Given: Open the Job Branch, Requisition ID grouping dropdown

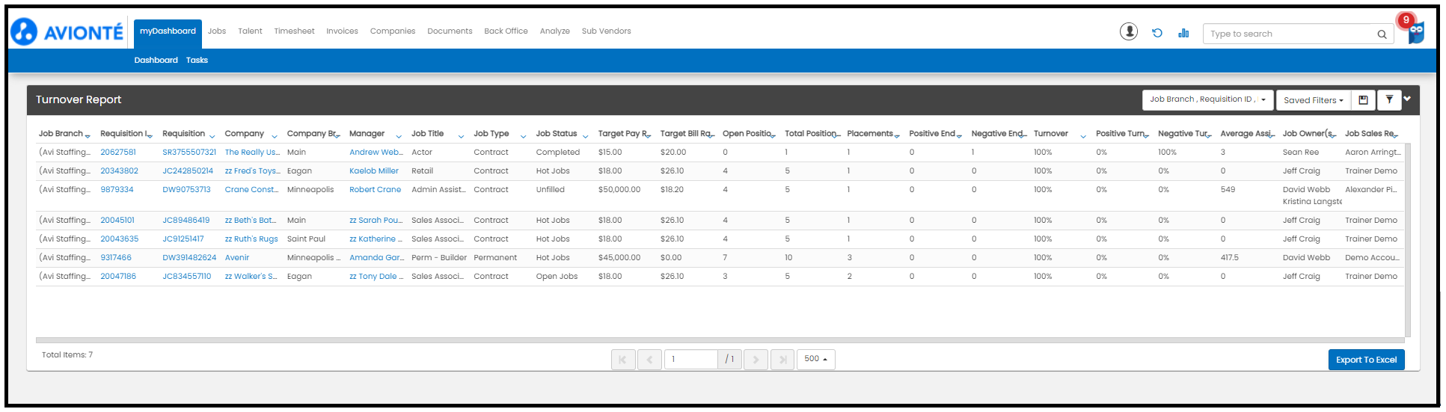Looking at the screenshot, I should tap(1207, 99).
